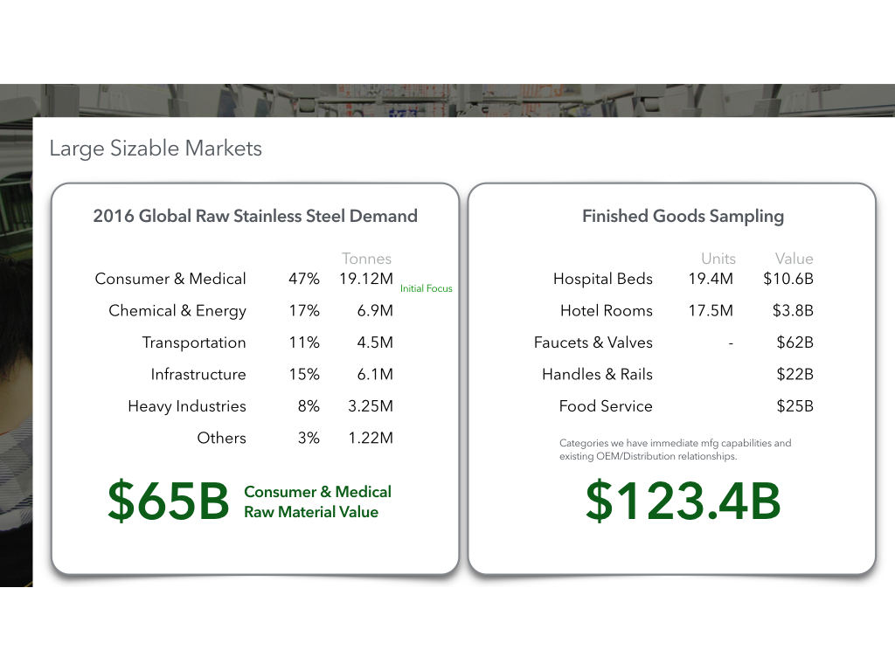Screen dimensions: 895x671
Task: Click the 'Handles & Rails' row label
Action: tap(597, 374)
